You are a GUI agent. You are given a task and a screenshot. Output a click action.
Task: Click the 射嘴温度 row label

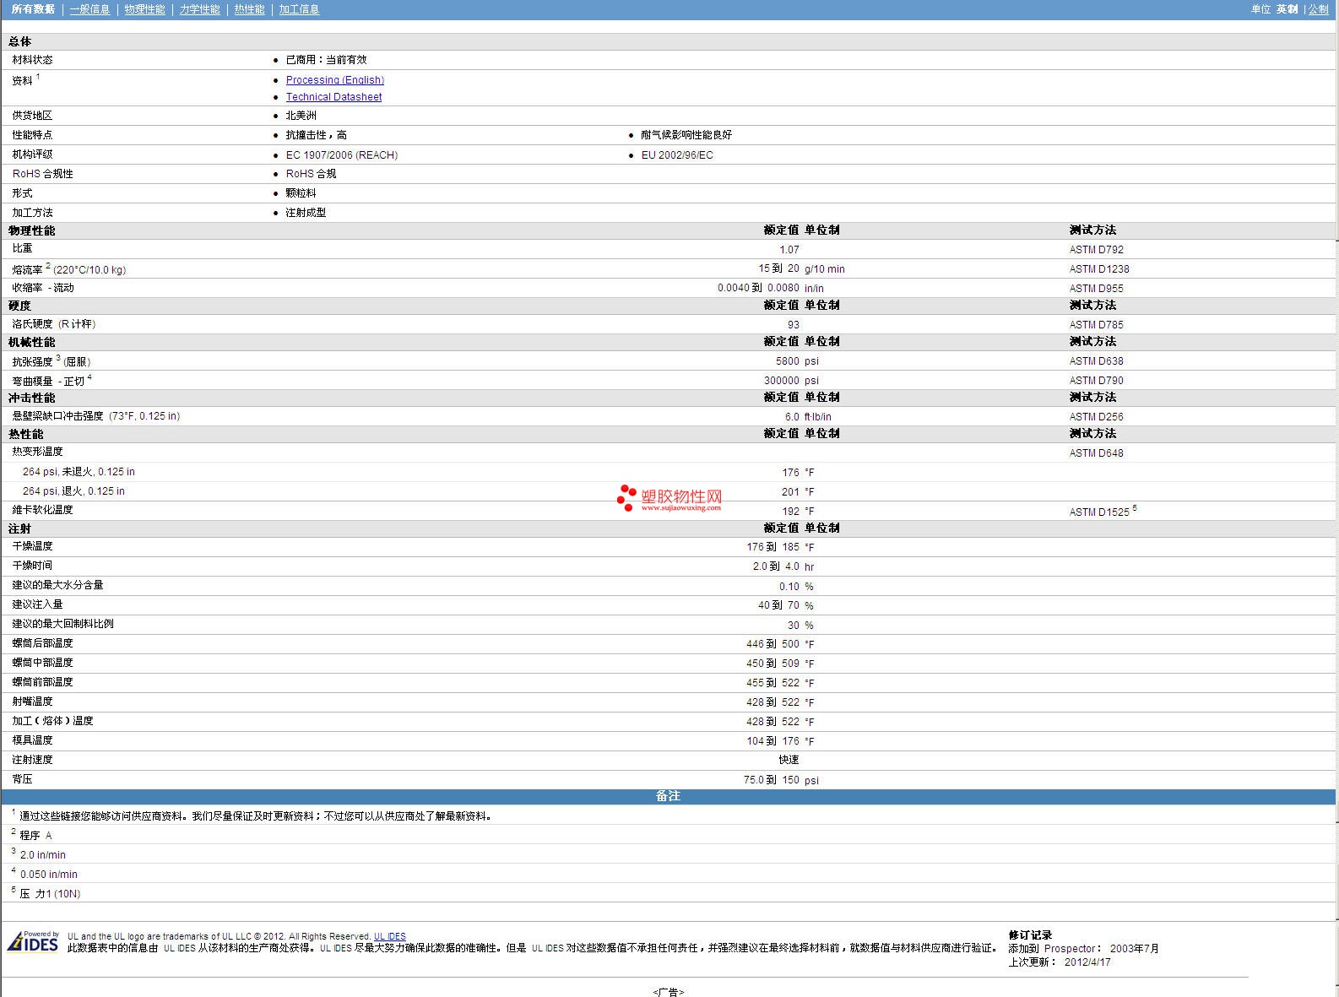[x=32, y=702]
